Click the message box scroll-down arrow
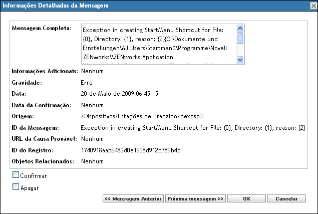This screenshot has height=214, width=318. pyautogui.click(x=240, y=60)
